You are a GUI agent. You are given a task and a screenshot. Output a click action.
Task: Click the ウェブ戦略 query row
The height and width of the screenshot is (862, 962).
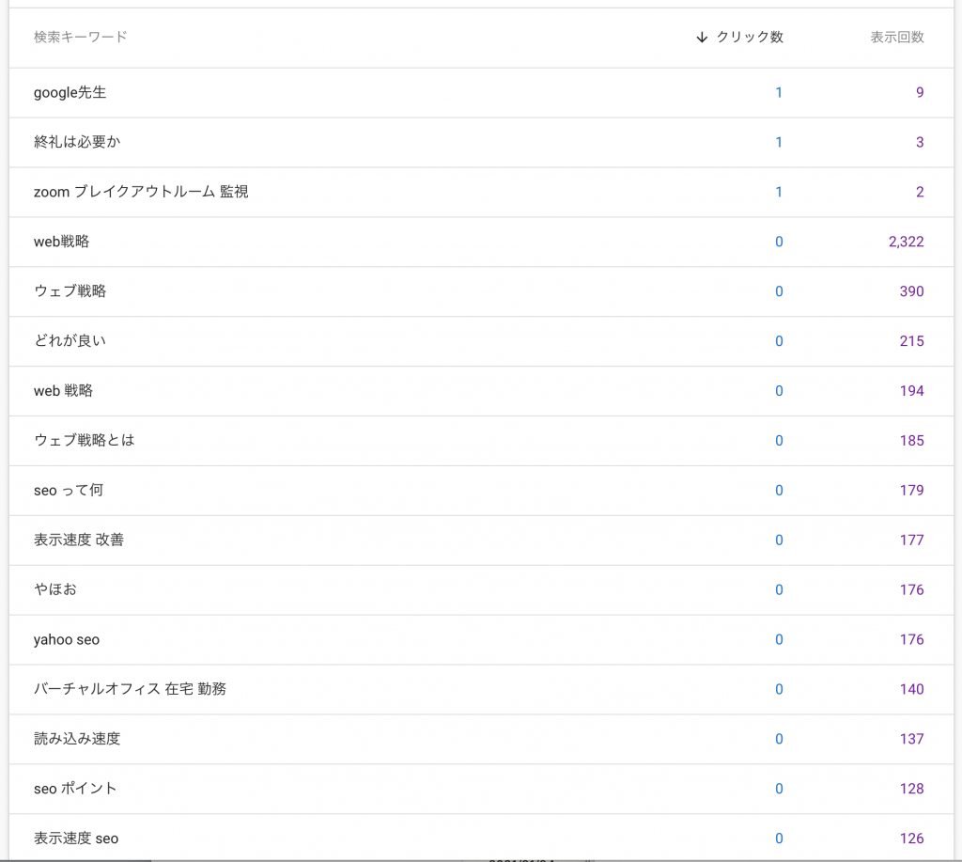click(x=70, y=291)
